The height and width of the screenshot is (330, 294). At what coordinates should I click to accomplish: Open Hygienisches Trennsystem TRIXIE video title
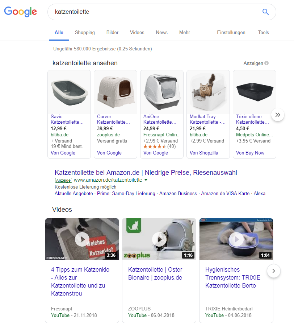pyautogui.click(x=233, y=277)
